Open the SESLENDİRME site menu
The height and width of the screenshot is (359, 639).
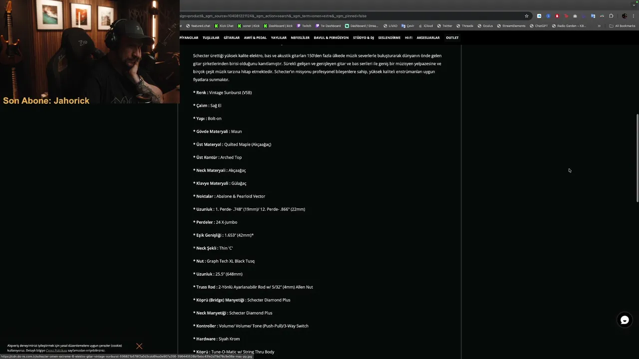389,38
